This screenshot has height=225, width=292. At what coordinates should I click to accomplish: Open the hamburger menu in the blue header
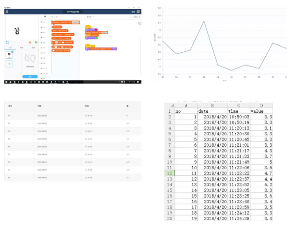(7, 12)
